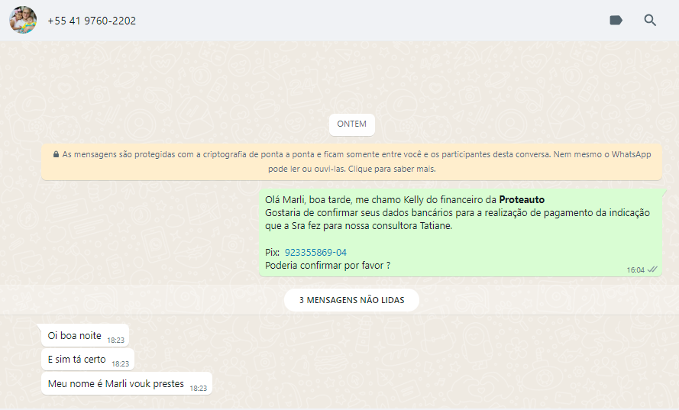Click the 18:23 timestamp beside "E sim tá certo"

120,364
